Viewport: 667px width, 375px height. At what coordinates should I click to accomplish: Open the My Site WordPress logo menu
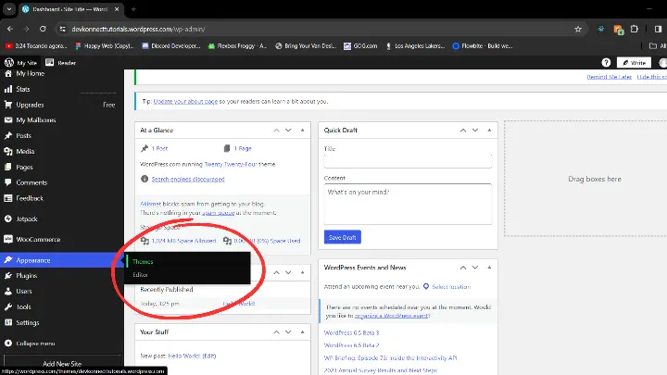tap(20, 63)
